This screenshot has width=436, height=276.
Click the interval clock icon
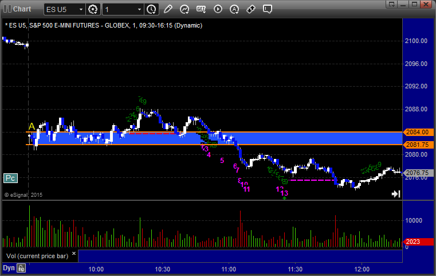pos(151,9)
